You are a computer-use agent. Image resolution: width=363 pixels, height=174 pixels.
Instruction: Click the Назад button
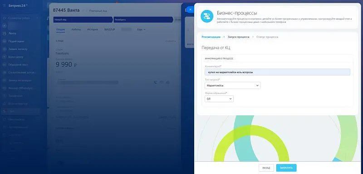266,168
